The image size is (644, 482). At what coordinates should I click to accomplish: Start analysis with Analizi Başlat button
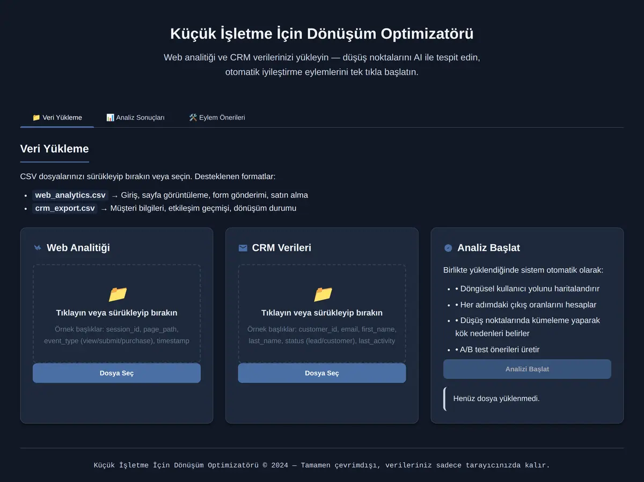tap(527, 369)
